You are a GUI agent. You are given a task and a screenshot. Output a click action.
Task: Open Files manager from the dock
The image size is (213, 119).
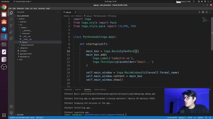pos(4,15)
